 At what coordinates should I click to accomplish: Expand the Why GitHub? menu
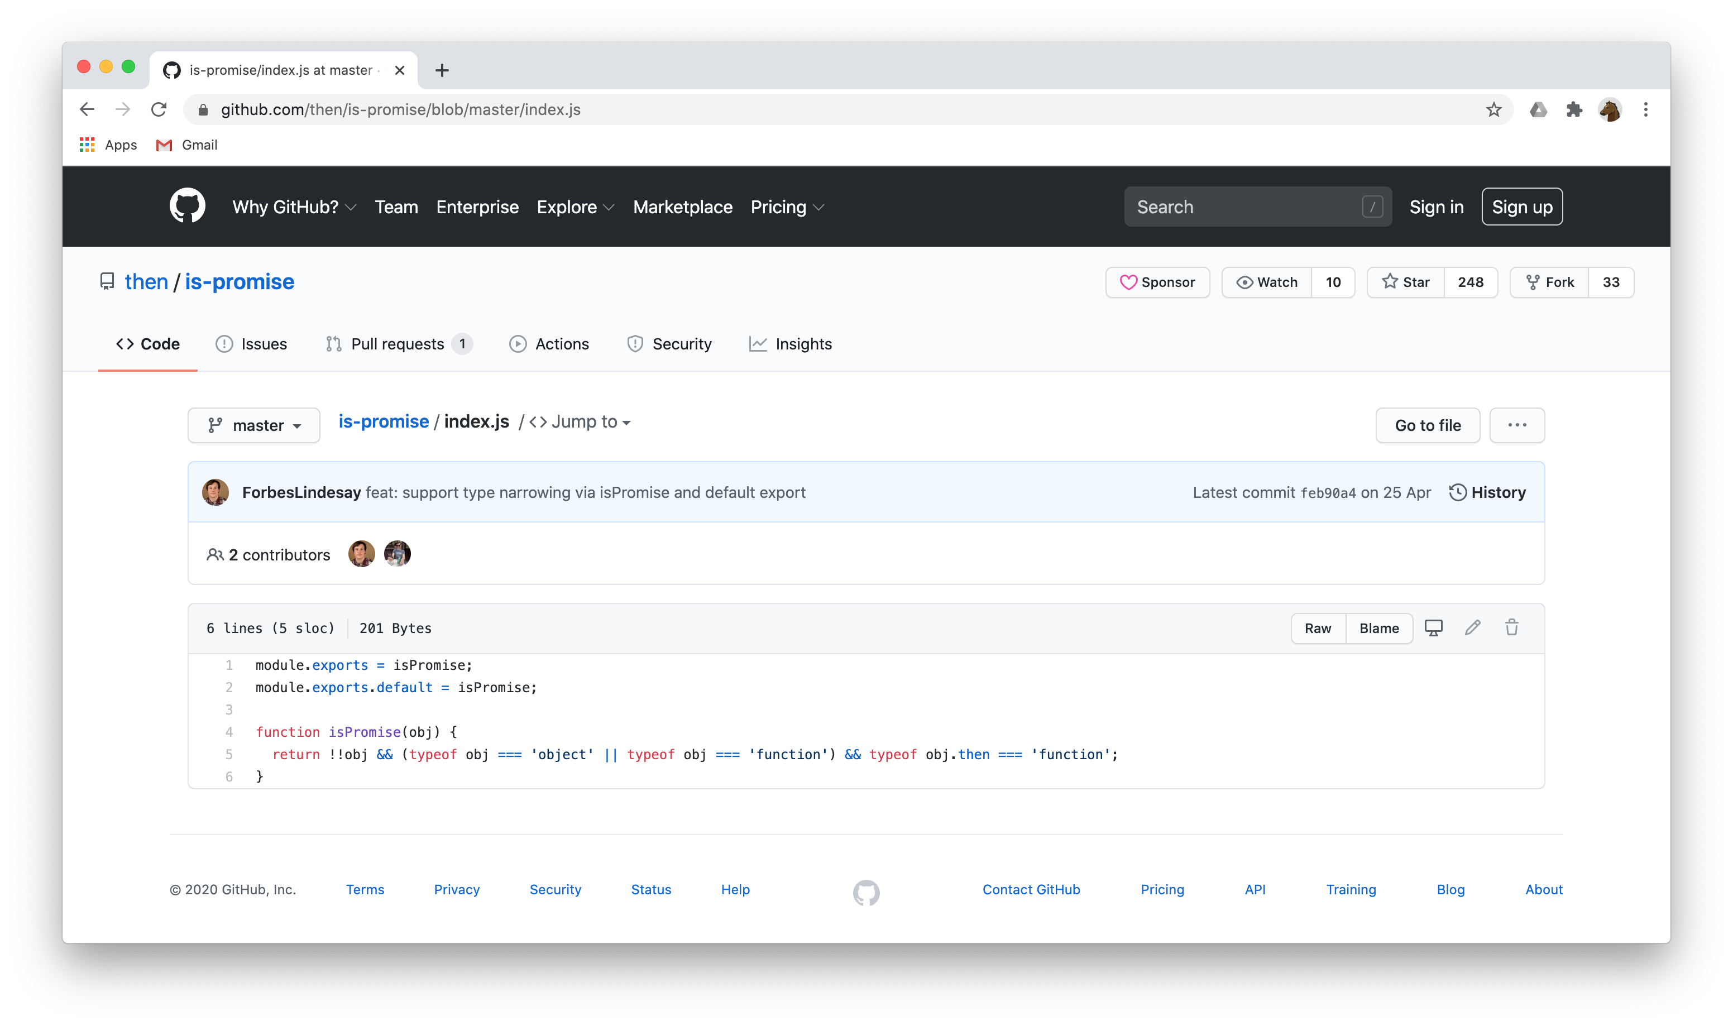click(x=293, y=205)
